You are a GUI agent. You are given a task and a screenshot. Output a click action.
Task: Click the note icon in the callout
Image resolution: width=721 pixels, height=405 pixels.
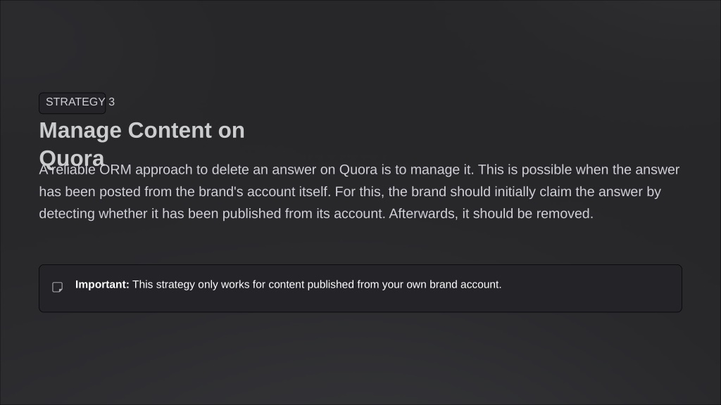point(58,287)
